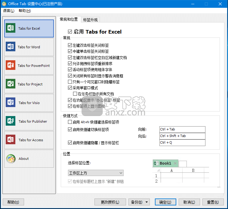The image size is (228, 209).
Task: Click the Publisher icon in sidebar
Action: pos(11,121)
